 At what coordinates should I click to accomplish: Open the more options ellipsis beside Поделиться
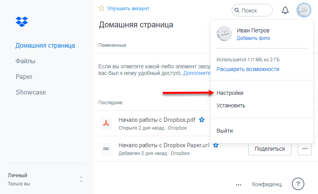click(305, 149)
